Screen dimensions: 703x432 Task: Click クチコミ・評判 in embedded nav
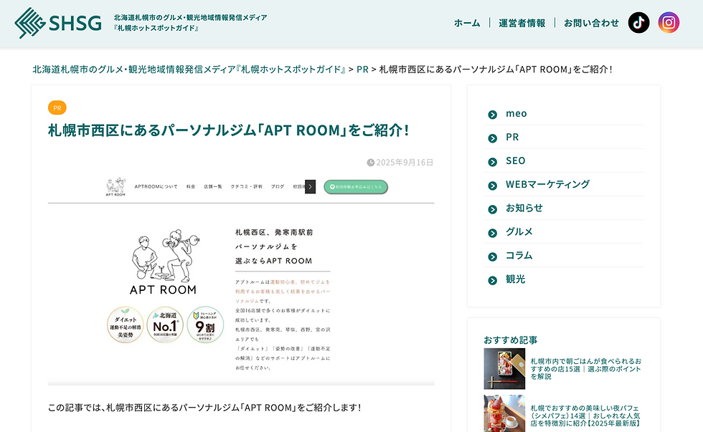tap(246, 187)
